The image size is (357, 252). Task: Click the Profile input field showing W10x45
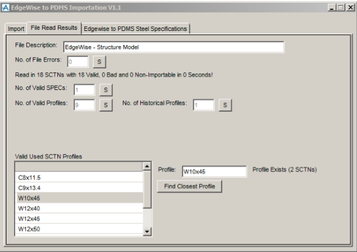click(x=214, y=171)
